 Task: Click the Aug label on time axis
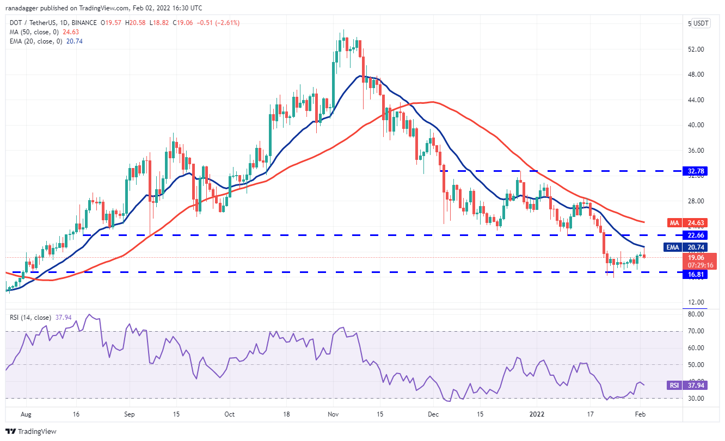point(26,413)
